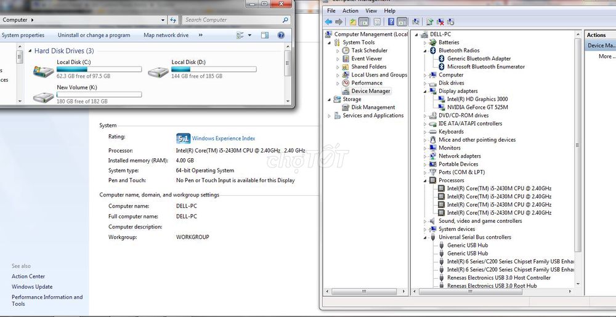Select Intel(R) HD Graphics 3000 adapter
Screen dimensions: 616x317
point(477,99)
